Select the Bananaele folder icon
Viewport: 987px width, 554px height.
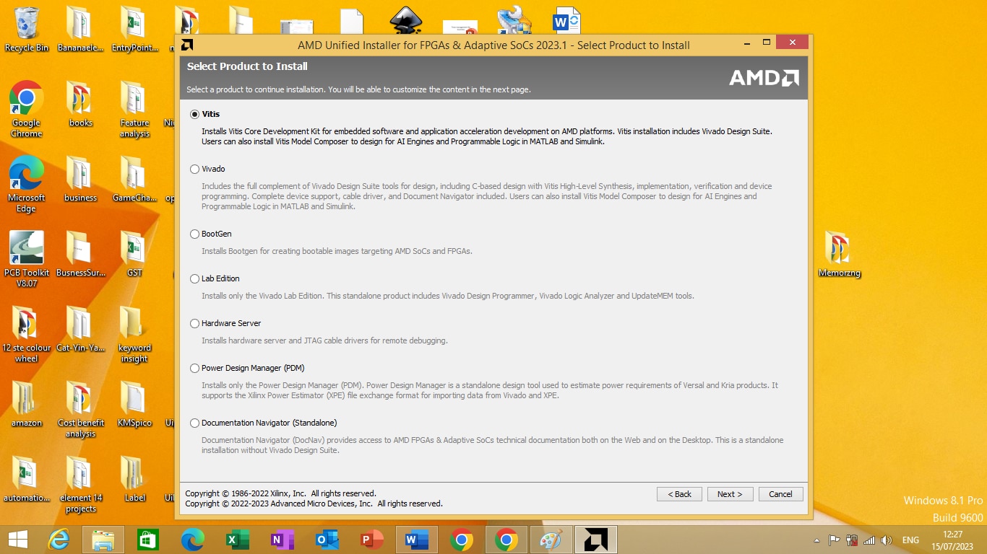pyautogui.click(x=80, y=30)
